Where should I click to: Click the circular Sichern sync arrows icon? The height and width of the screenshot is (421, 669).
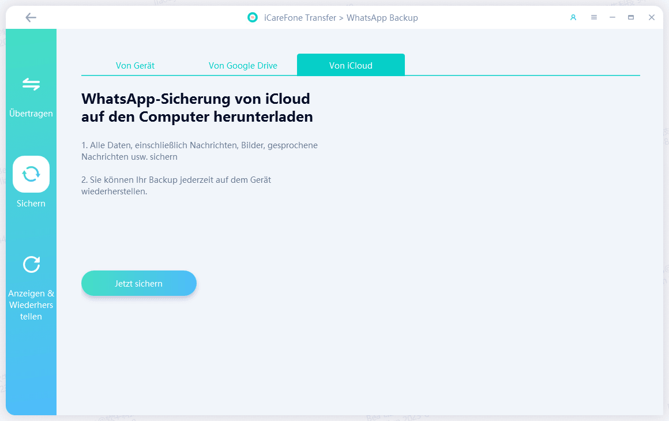[31, 174]
